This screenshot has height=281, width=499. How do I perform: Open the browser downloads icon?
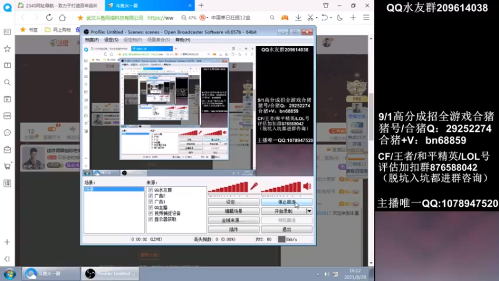coord(298,18)
